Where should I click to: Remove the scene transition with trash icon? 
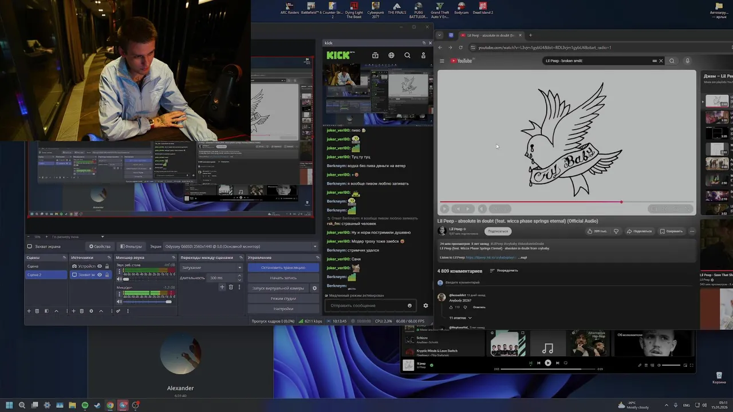click(231, 287)
